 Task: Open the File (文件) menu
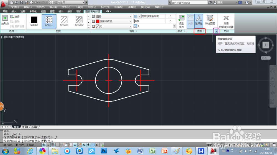15,7
